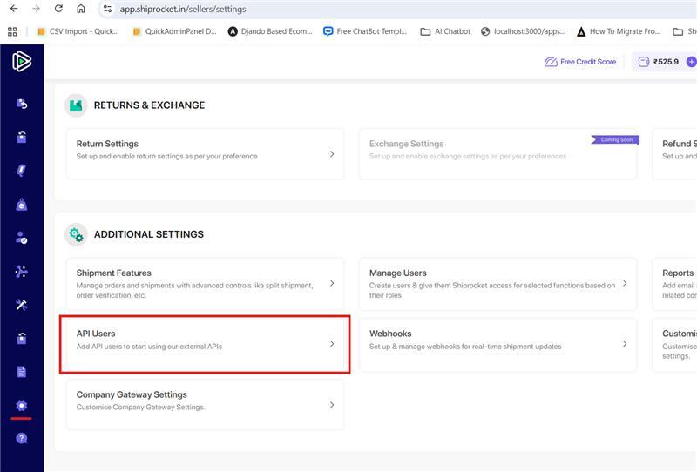Click the plus icon beside wallet balance
Image resolution: width=697 pixels, height=472 pixels.
coord(691,62)
